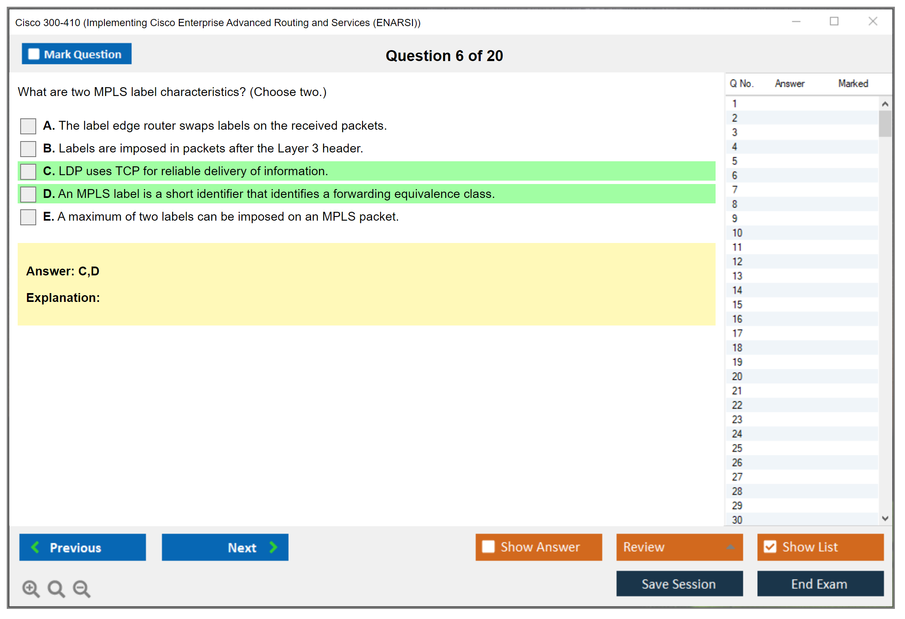Click the zoom in magnifier icon
The width and height of the screenshot is (905, 619).
pos(31,588)
